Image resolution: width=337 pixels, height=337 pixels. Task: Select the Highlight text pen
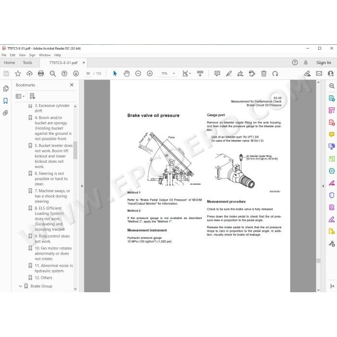coord(229,74)
